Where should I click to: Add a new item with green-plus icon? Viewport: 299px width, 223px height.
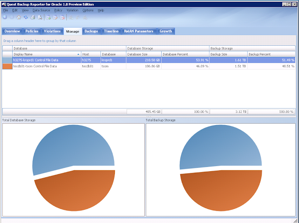tap(48, 17)
